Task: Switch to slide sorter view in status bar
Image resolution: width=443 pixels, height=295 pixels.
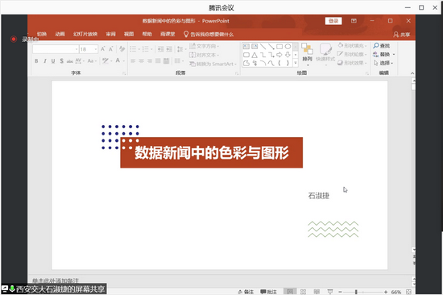Action: [303, 292]
